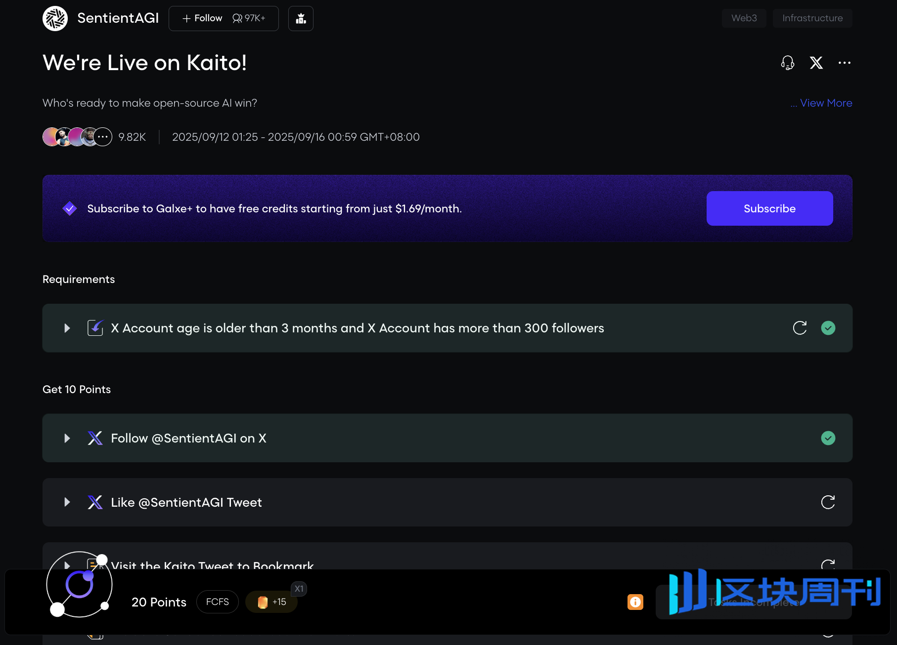897x645 pixels.
Task: Click the Follow @SentientAGI on X text
Action: coord(189,438)
